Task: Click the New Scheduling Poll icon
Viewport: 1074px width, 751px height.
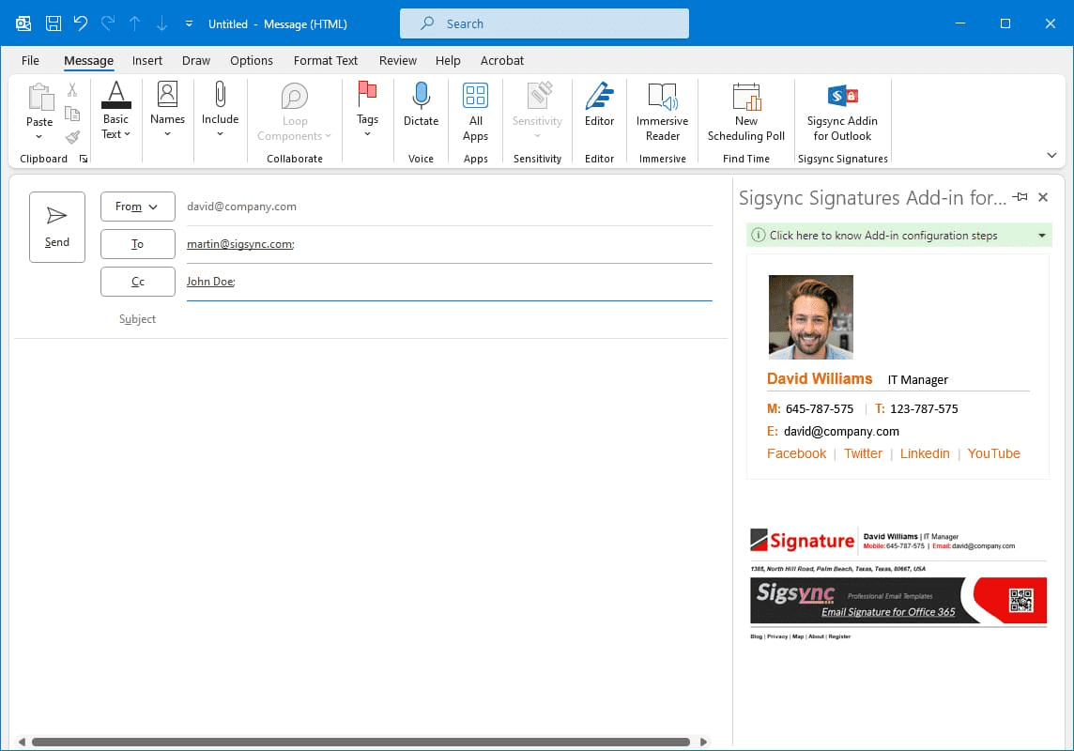Action: [x=746, y=97]
